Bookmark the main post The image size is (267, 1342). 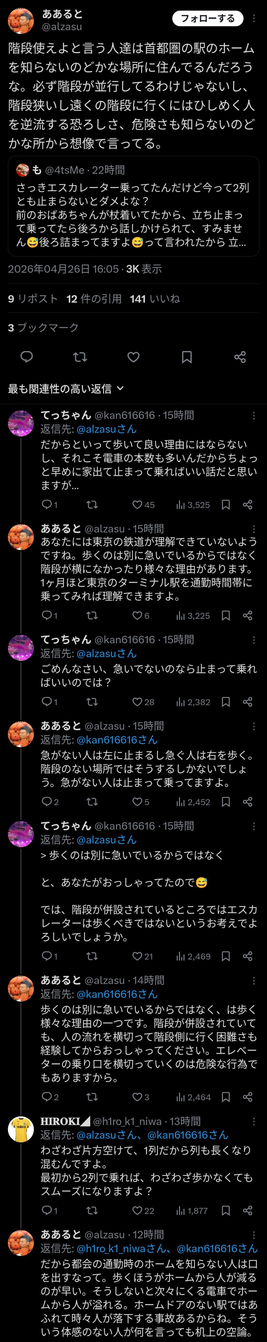187,357
